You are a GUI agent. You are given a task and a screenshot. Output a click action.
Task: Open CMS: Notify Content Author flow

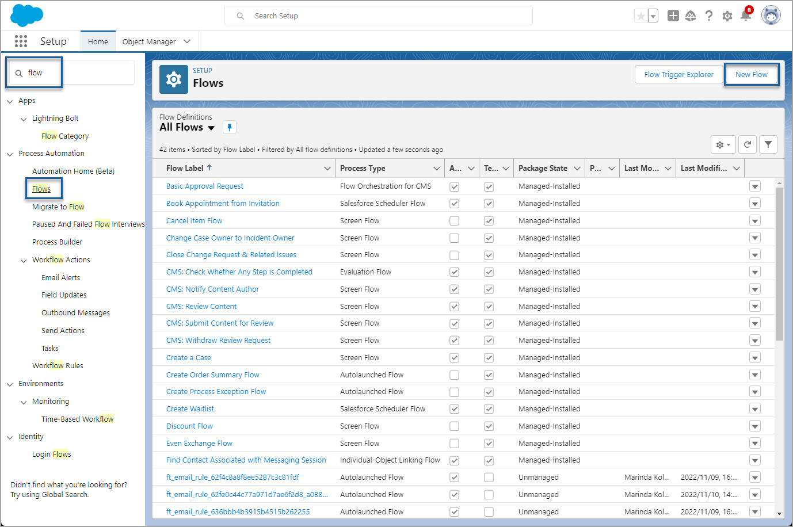(x=212, y=289)
